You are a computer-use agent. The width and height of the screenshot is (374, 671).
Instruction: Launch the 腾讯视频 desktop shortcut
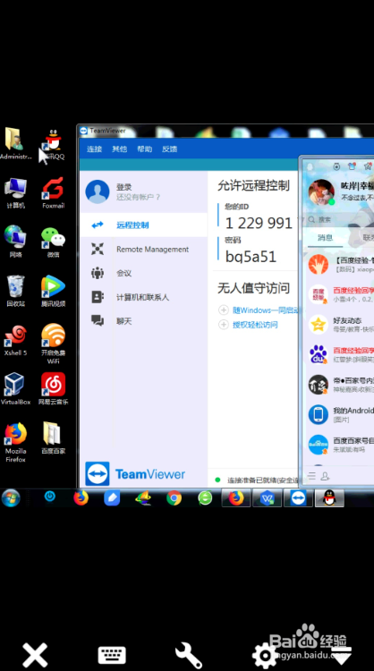[x=54, y=291]
